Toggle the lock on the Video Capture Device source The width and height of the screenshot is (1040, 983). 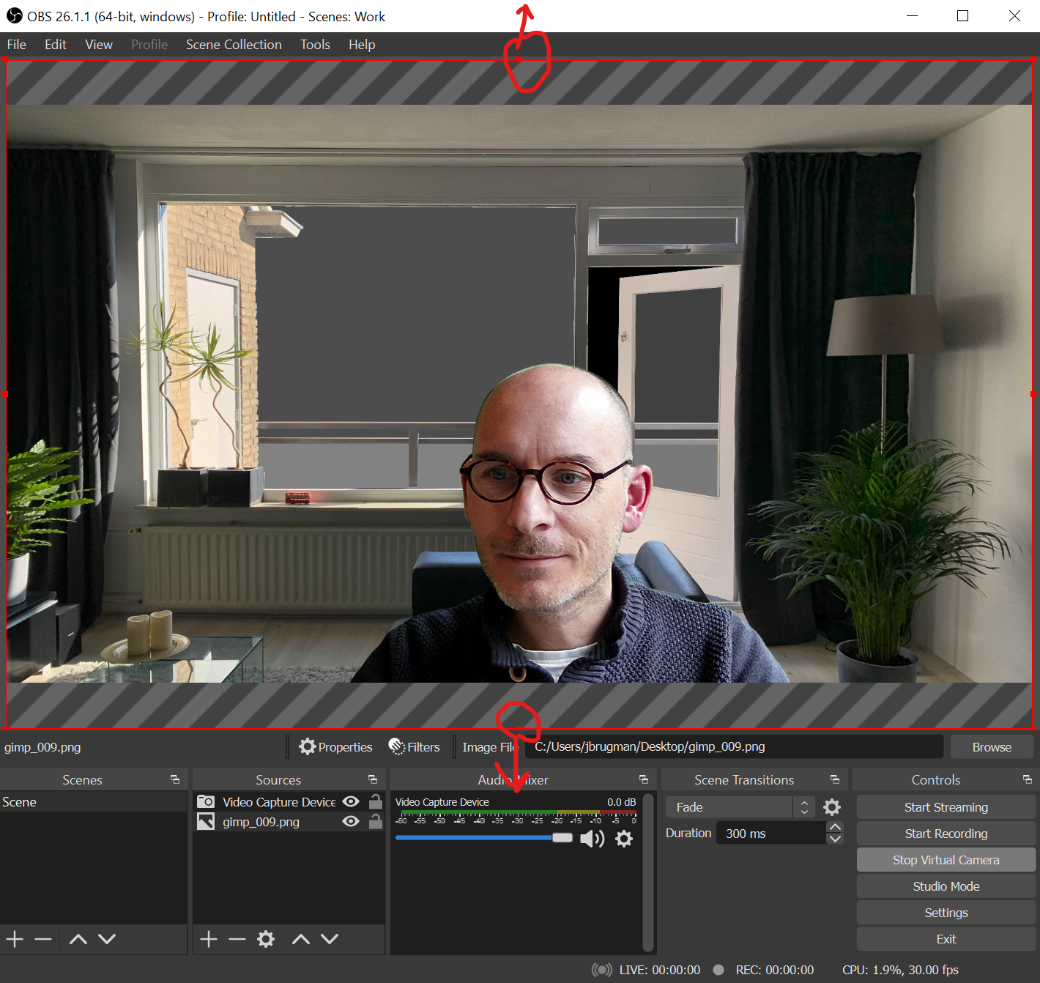[x=376, y=801]
